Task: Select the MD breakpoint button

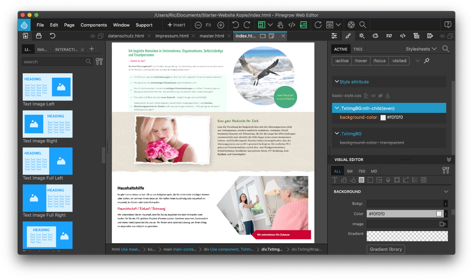Action: pyautogui.click(x=374, y=171)
